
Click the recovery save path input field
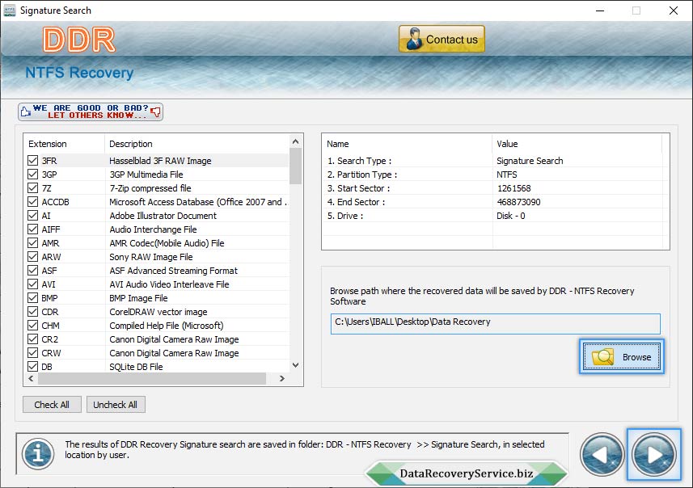[496, 324]
